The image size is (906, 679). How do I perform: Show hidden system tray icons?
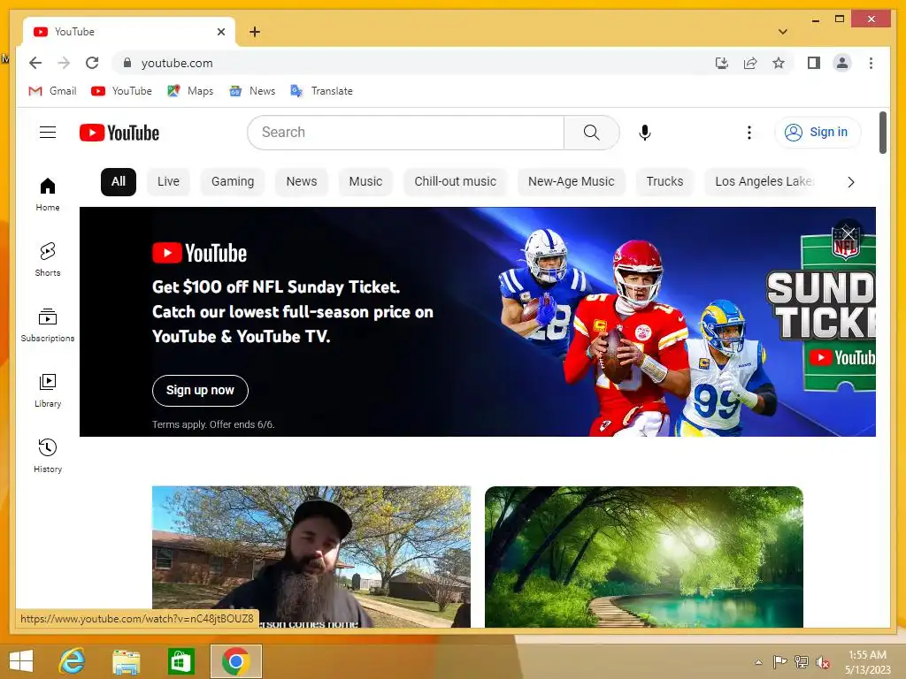tap(758, 662)
